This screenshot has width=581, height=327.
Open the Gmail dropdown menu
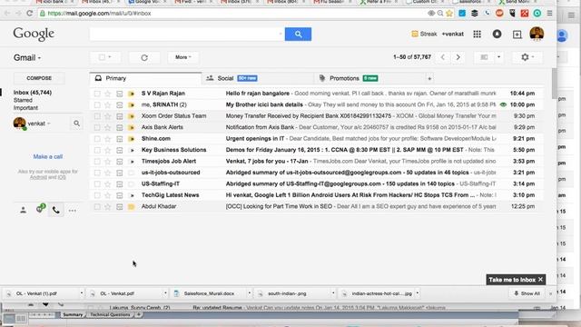tap(27, 58)
